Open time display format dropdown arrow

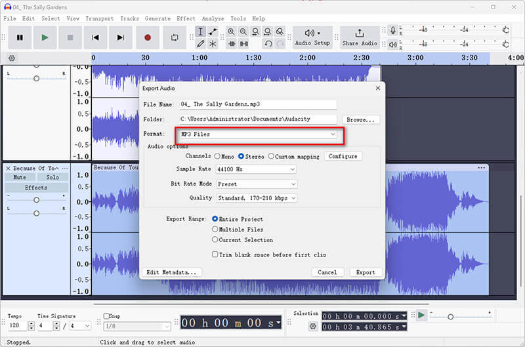[278, 323]
